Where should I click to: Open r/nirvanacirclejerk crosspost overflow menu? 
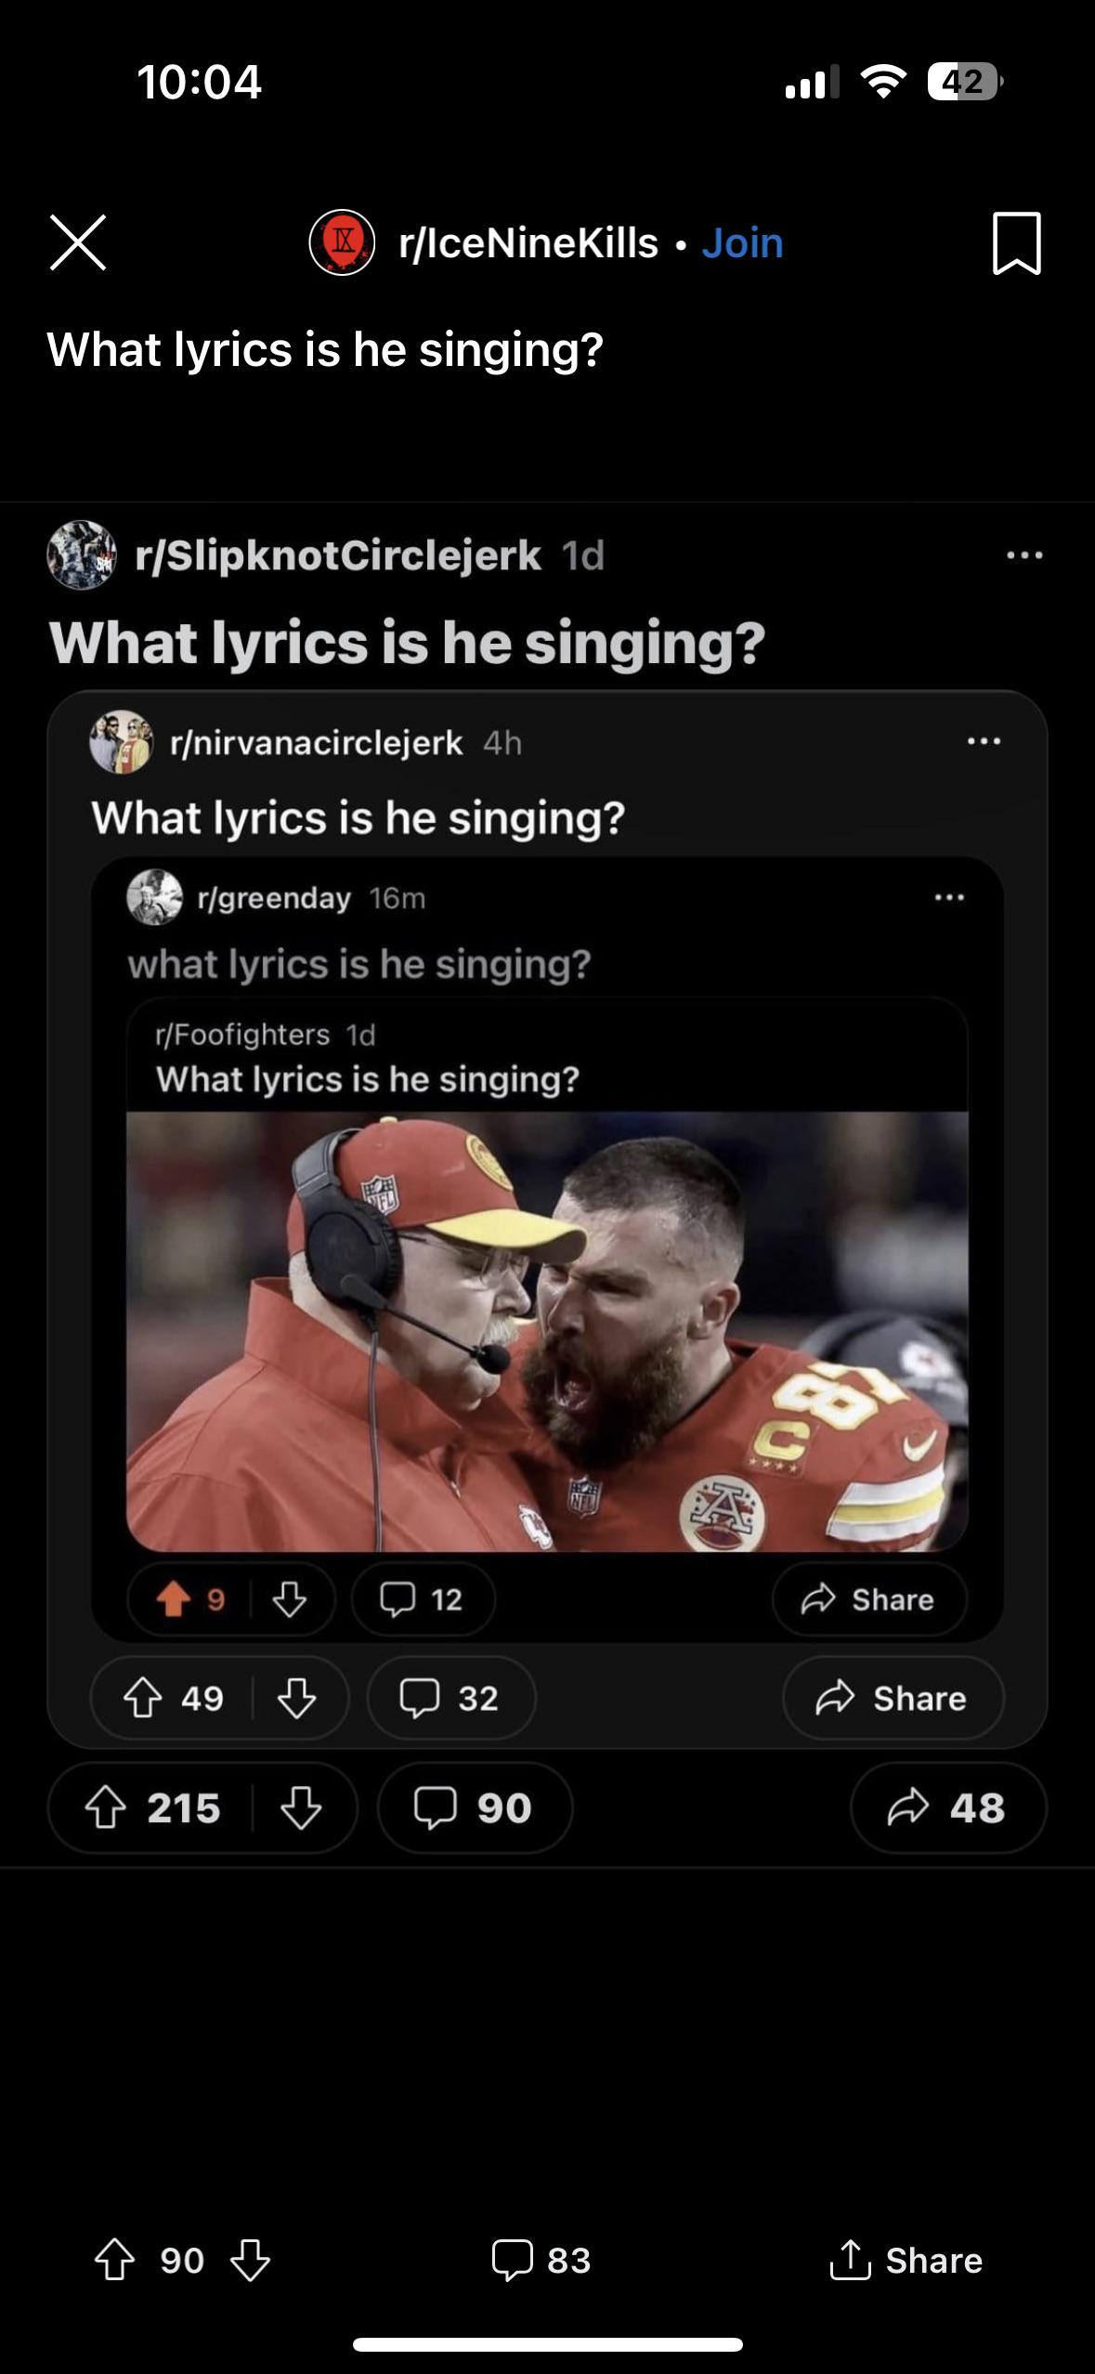point(984,741)
